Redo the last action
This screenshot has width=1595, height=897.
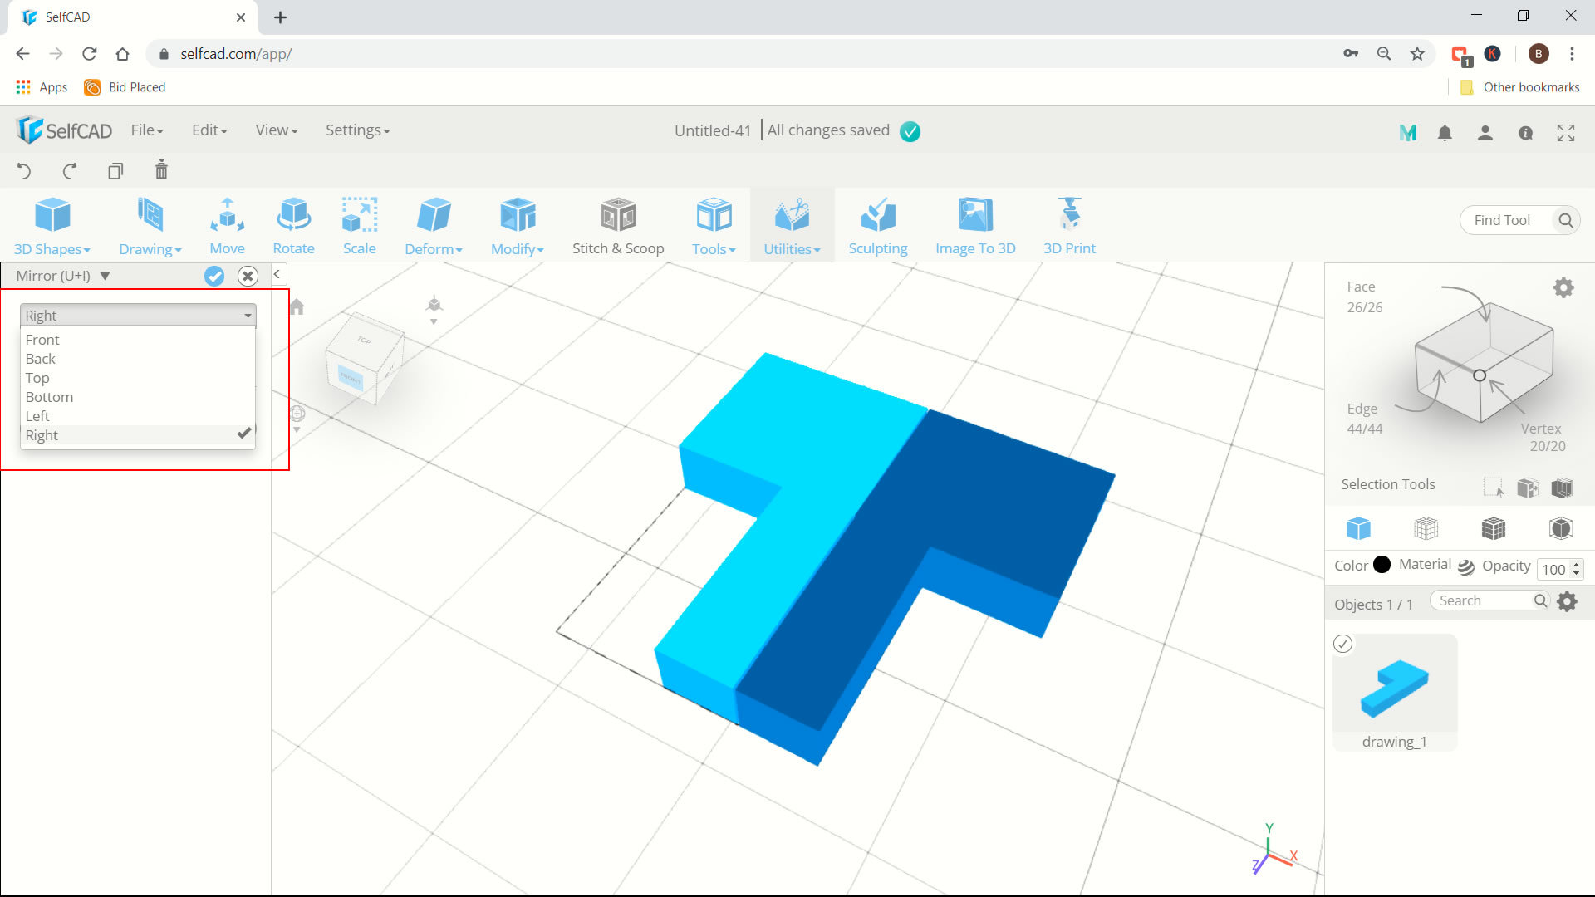click(x=70, y=171)
